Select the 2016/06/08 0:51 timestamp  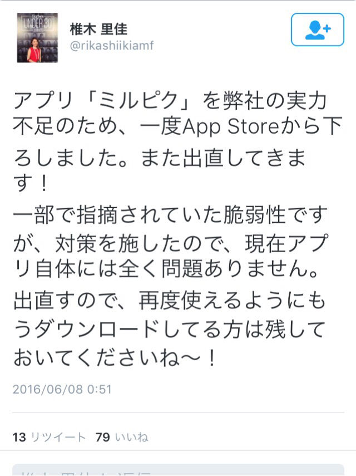coord(62,389)
